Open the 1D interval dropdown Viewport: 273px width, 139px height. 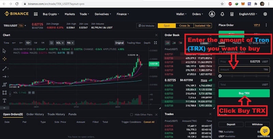pos(28,43)
